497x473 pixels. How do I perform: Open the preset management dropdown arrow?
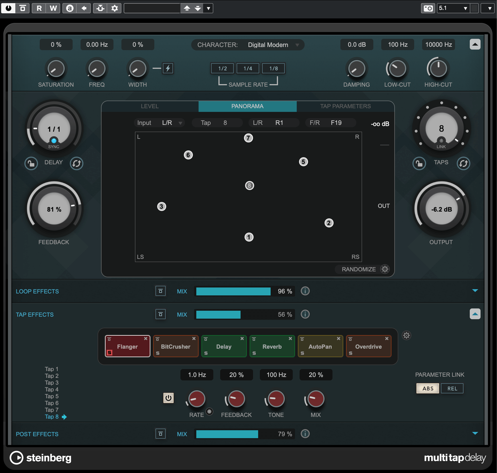click(209, 8)
